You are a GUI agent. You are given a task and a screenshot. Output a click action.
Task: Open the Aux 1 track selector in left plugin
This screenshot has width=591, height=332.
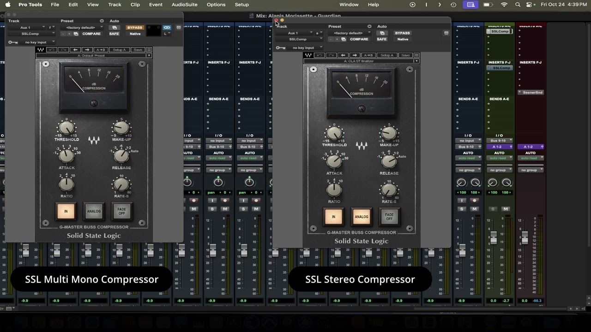[27, 28]
